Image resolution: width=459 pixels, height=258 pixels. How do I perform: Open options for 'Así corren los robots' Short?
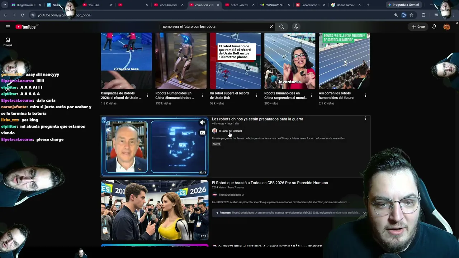pos(365,95)
